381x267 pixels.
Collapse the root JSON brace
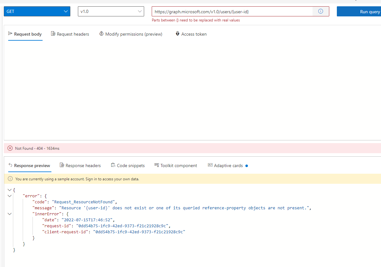[x=9, y=190]
